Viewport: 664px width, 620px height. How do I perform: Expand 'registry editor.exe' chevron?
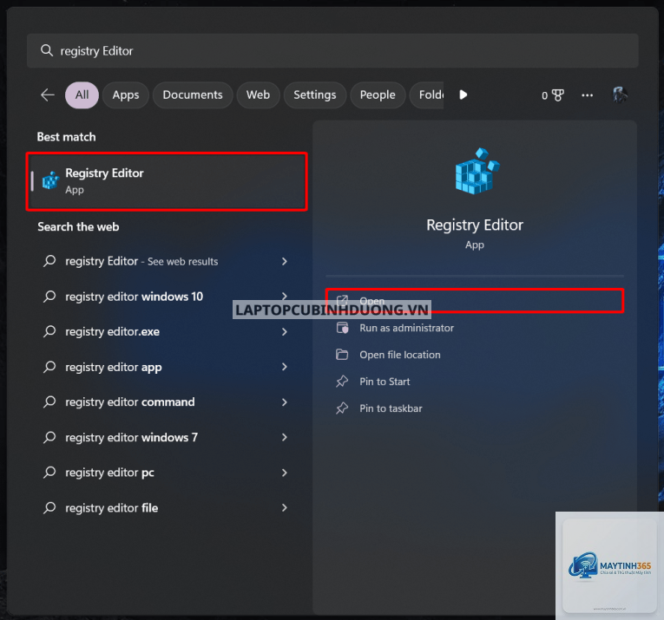pyautogui.click(x=285, y=331)
